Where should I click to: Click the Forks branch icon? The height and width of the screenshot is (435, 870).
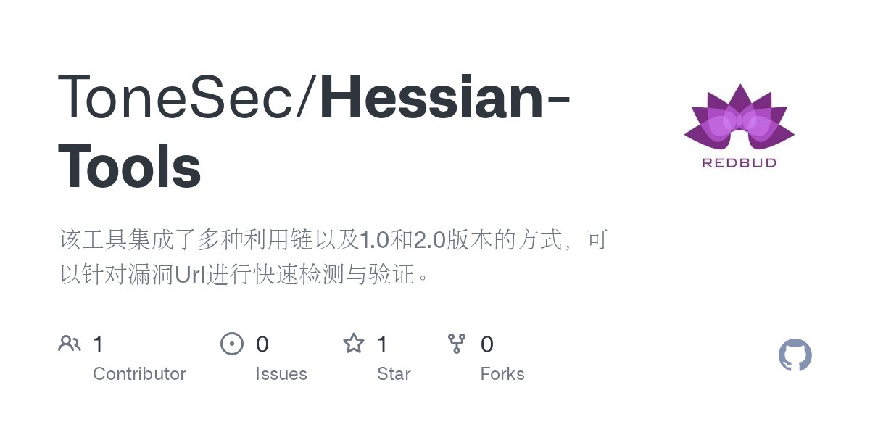click(457, 344)
